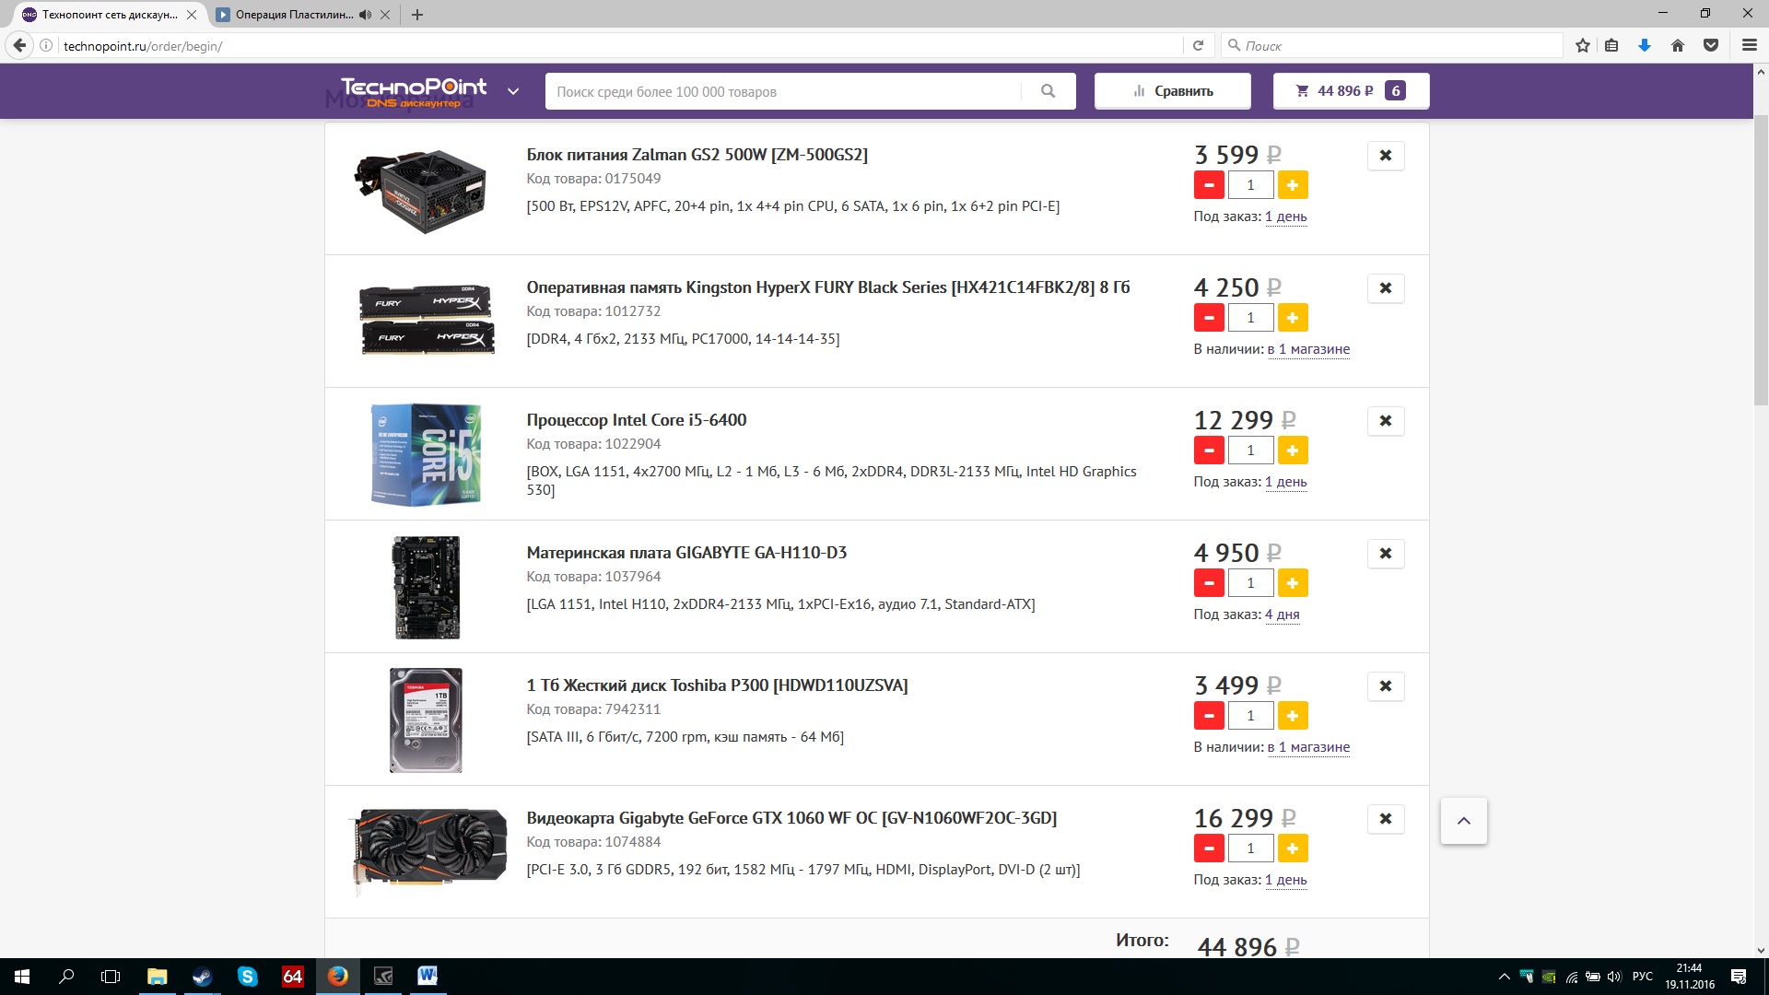This screenshot has height=995, width=1769.
Task: Decrease quantity of GTX 1060 video card
Action: 1209,849
